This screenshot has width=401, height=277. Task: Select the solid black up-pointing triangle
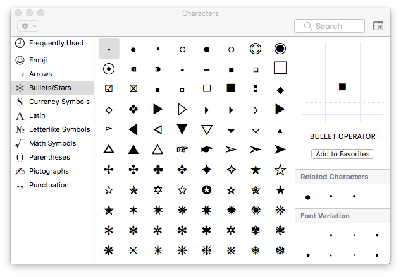point(133,150)
